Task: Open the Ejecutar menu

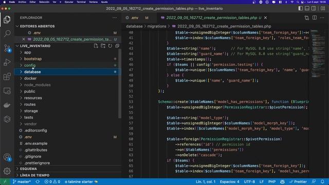Action: point(69,2)
